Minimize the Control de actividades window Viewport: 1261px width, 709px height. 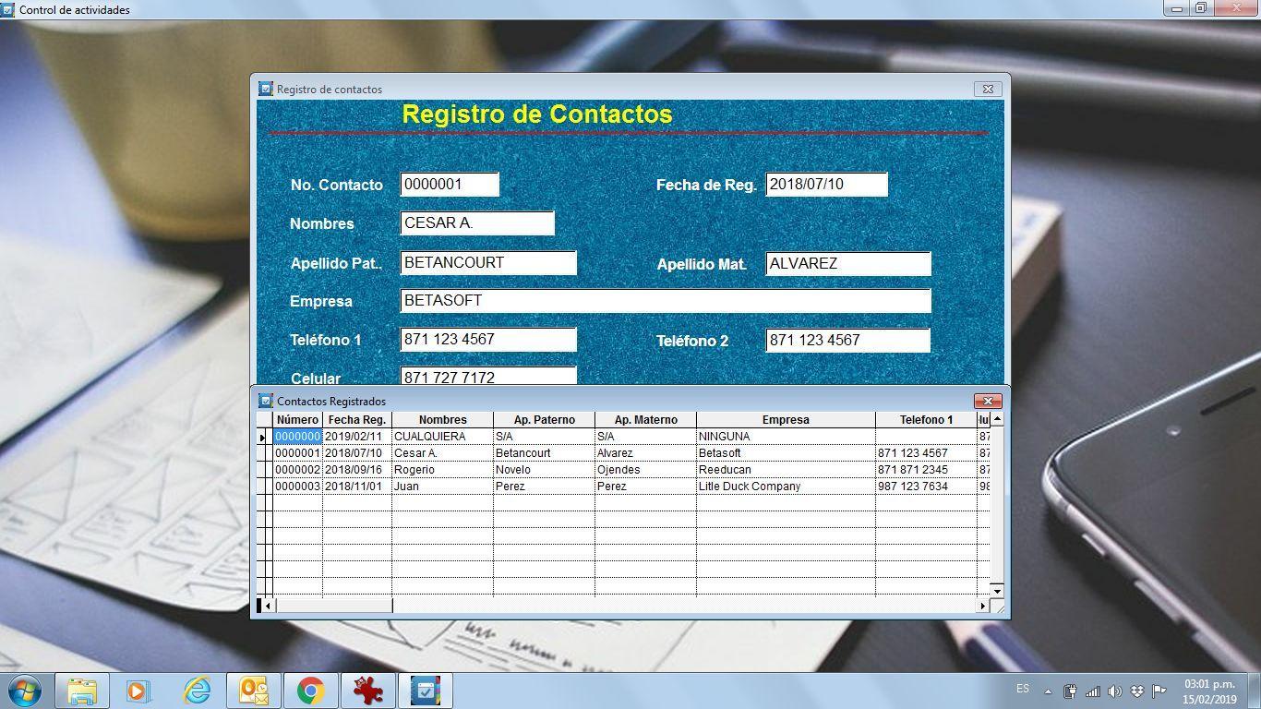1177,8
